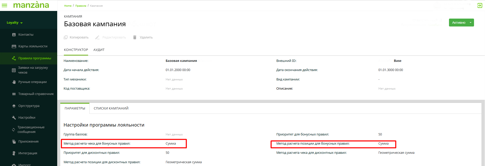
Task: Open the Активно status dropdown arrow
Action: click(470, 23)
